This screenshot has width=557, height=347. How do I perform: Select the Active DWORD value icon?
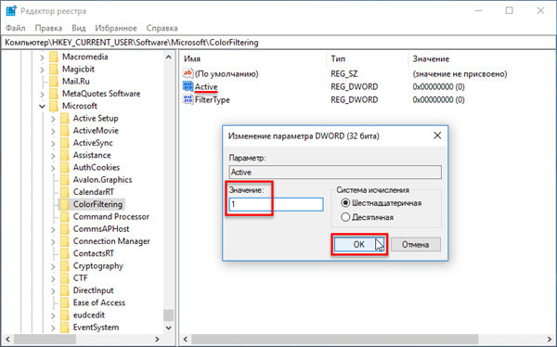point(188,86)
